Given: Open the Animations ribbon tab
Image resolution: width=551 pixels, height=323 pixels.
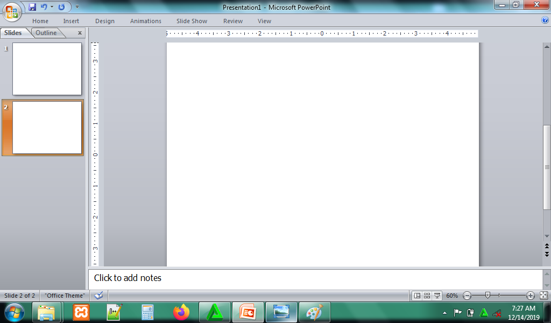Looking at the screenshot, I should (145, 21).
